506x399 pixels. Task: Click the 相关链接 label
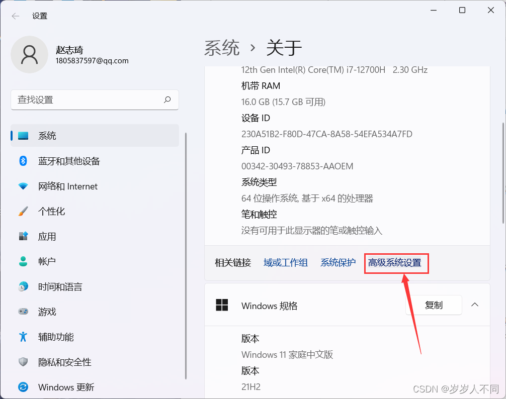(233, 263)
